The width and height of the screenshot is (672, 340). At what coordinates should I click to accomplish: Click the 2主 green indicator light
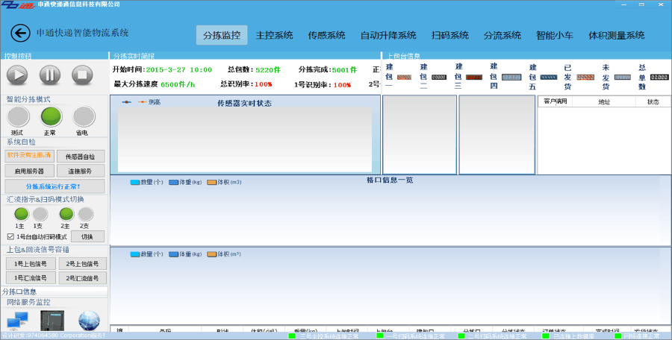point(66,215)
